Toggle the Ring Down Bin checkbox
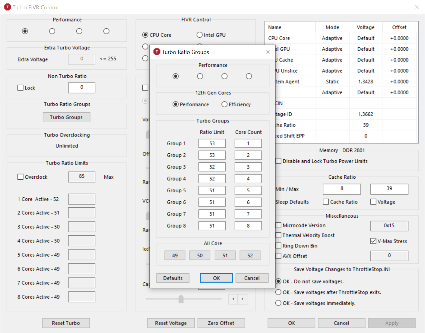The image size is (425, 333). point(278,246)
